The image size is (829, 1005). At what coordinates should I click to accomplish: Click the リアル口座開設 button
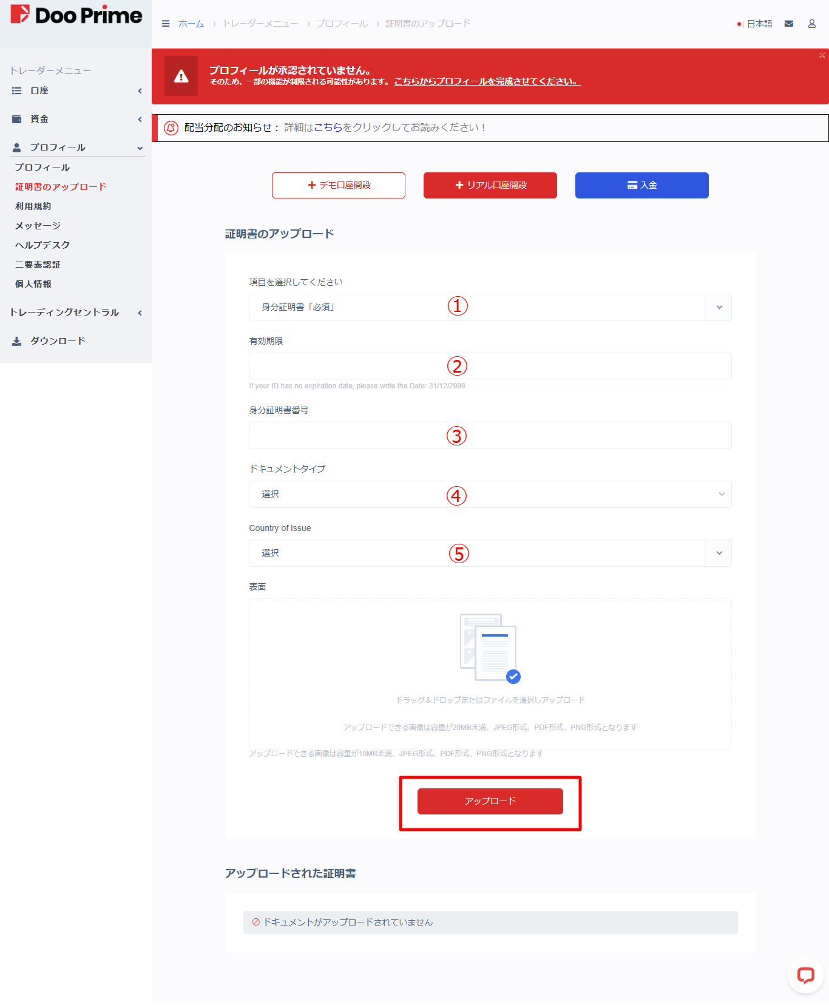tap(490, 185)
